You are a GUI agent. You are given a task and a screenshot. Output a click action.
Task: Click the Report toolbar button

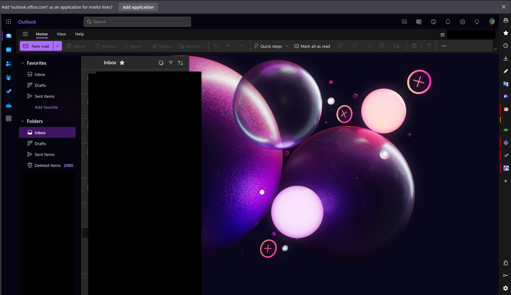[133, 46]
